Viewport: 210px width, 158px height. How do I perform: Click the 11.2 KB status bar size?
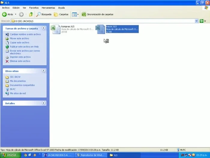[x=164, y=150]
